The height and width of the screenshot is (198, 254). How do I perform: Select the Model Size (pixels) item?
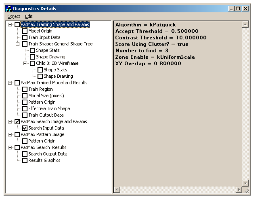pos(46,96)
